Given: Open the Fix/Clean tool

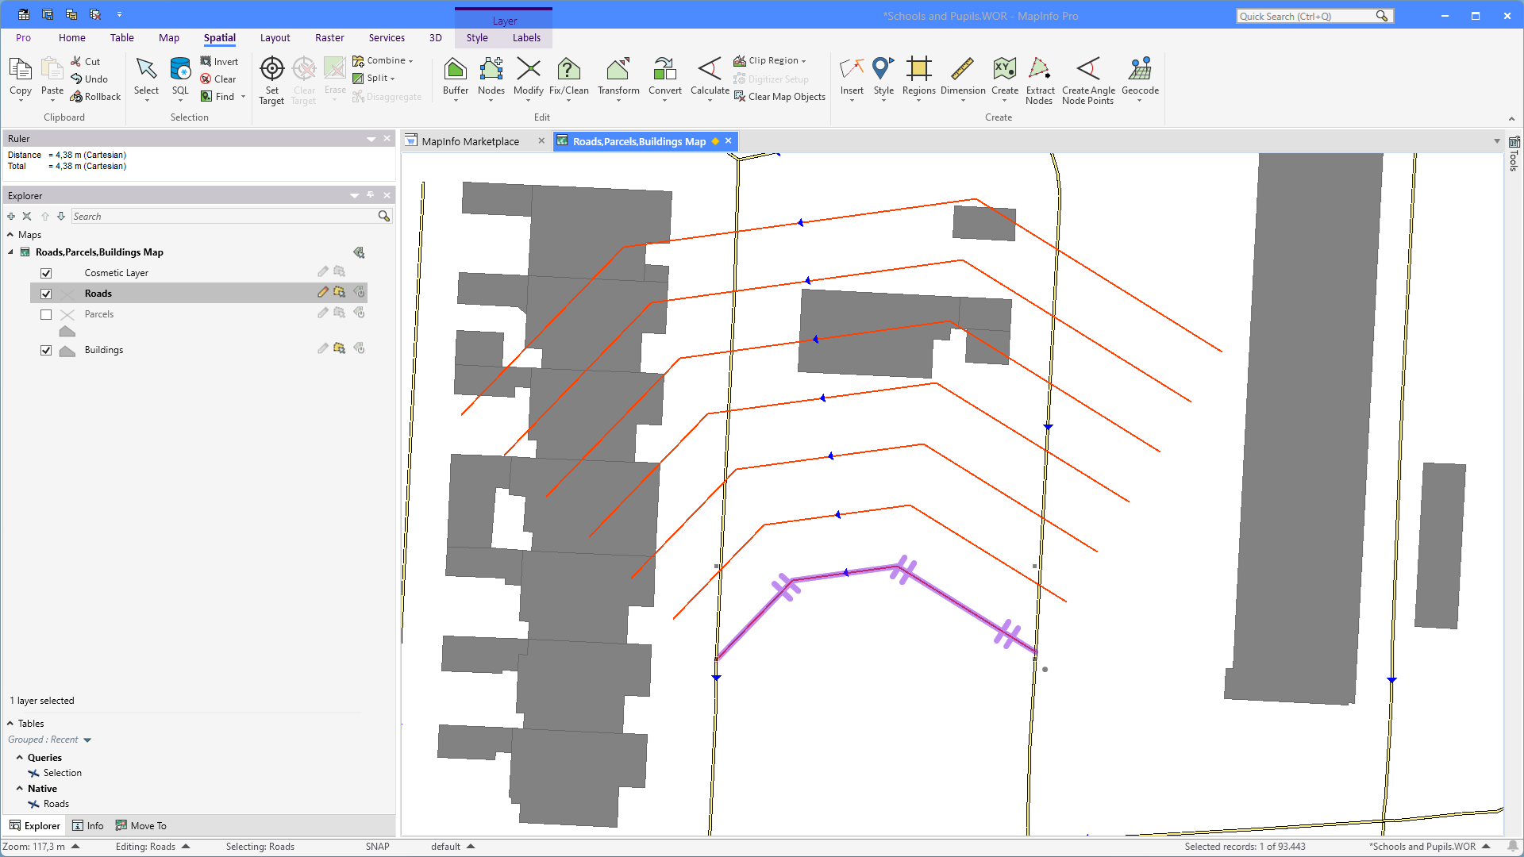Looking at the screenshot, I should tap(568, 71).
